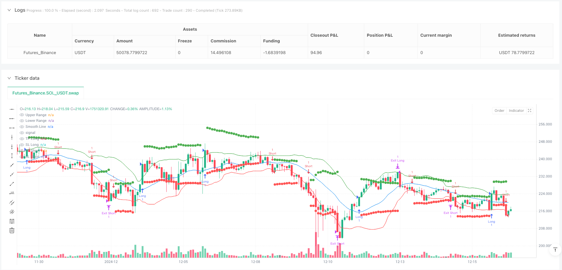Click the Estimated returns value cell

point(517,53)
